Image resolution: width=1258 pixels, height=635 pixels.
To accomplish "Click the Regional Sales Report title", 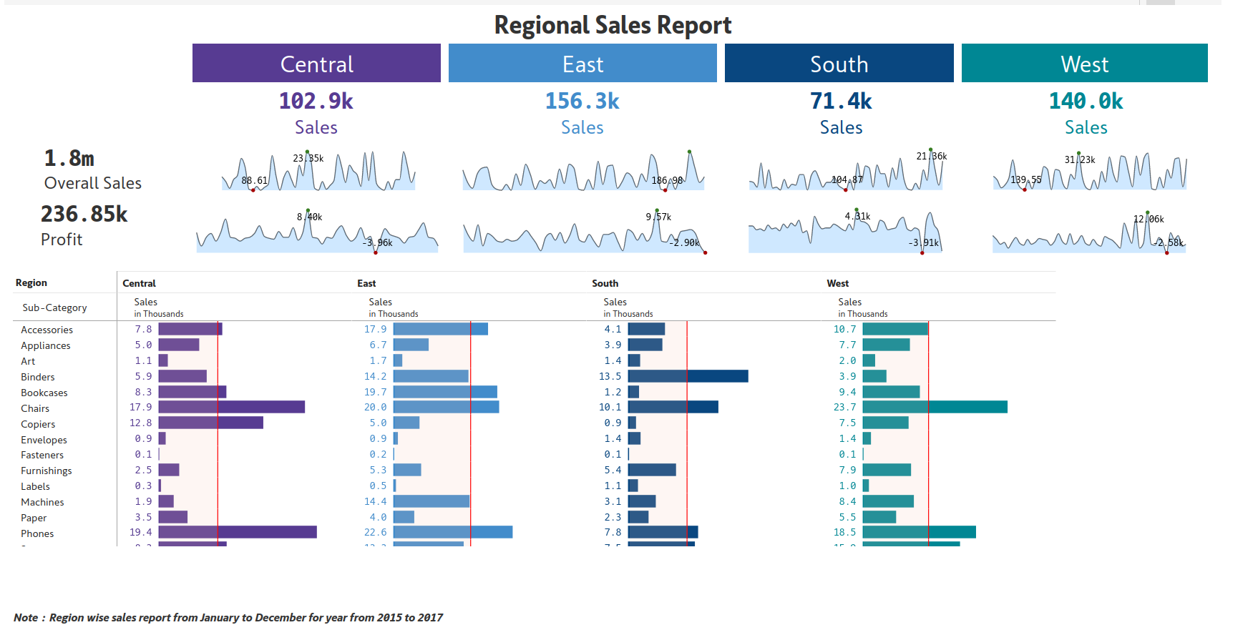I will [613, 25].
